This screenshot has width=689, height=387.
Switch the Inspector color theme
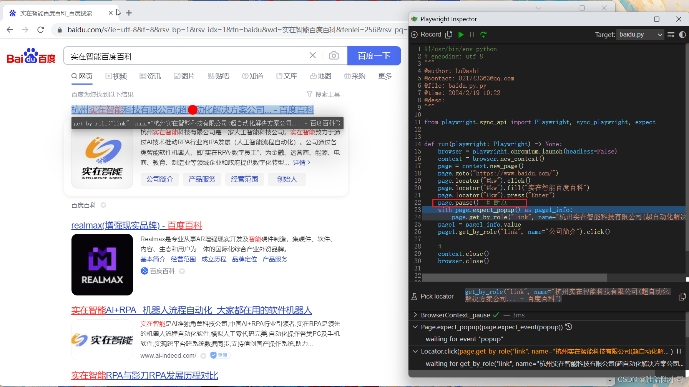[x=683, y=35]
